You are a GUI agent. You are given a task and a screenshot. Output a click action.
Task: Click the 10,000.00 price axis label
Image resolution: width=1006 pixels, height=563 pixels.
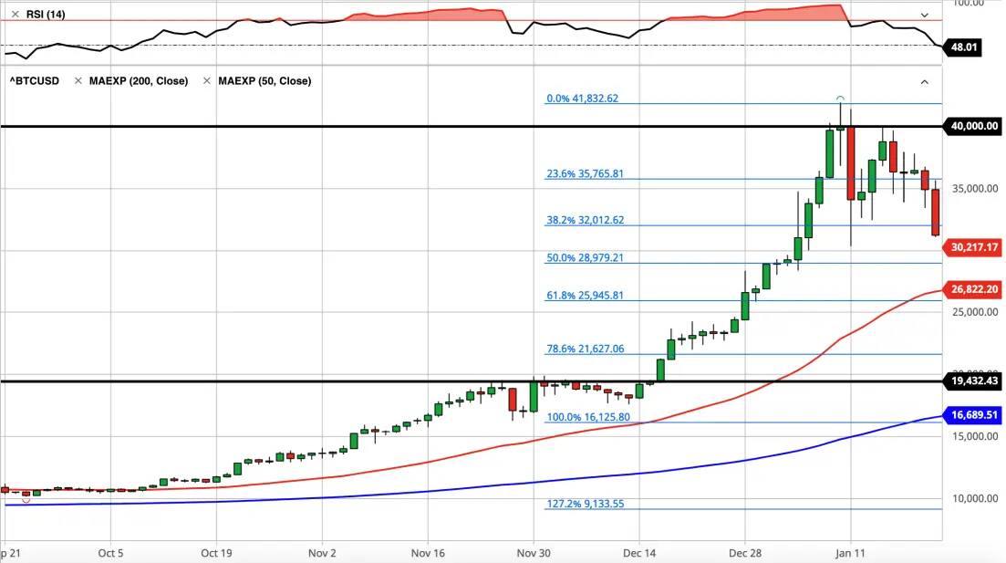tap(975, 498)
